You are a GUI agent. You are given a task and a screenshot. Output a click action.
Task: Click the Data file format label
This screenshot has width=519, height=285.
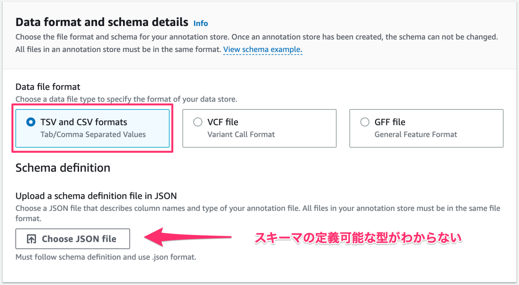click(48, 87)
